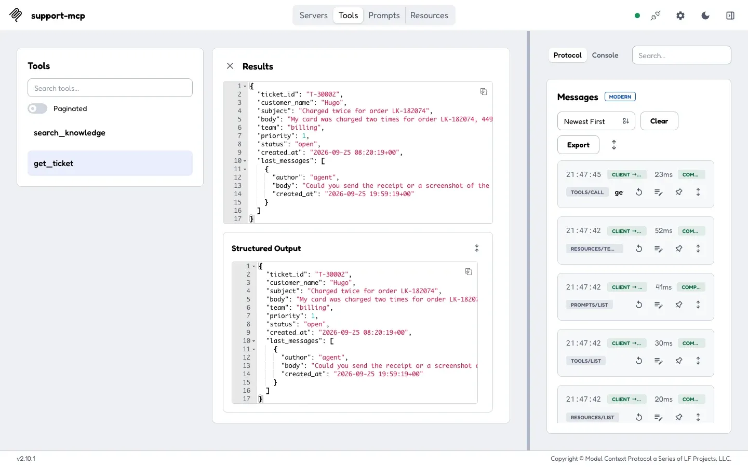Viewport: 748px width, 467px height.
Task: Select the Protocol tab
Action: coord(567,55)
